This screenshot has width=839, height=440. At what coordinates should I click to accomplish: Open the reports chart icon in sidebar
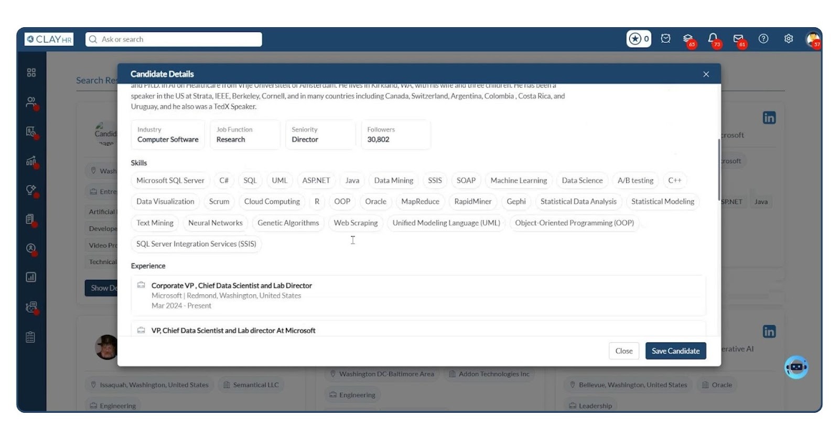pos(31,277)
